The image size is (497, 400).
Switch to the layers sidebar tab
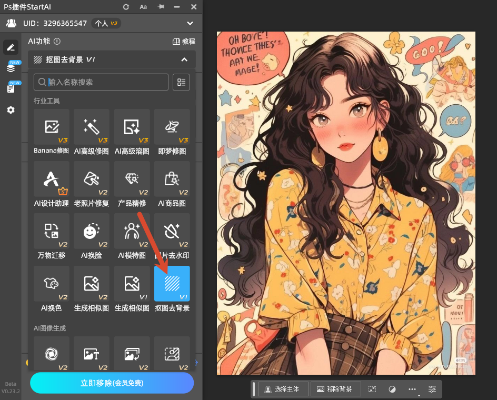[11, 68]
